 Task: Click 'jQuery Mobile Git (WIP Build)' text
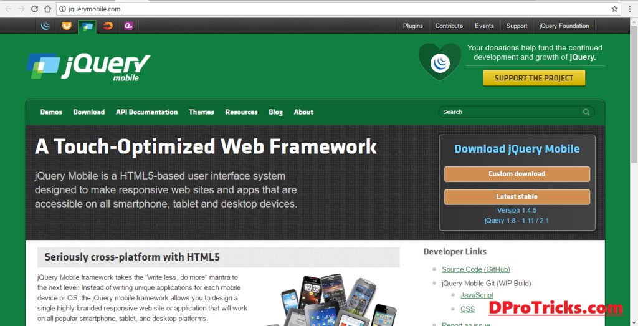pos(487,283)
